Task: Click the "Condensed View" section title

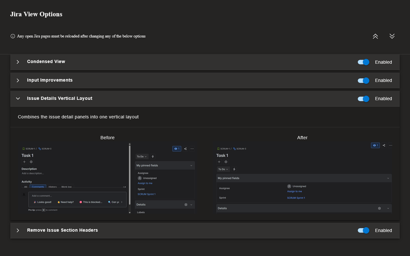Action: [46, 61]
